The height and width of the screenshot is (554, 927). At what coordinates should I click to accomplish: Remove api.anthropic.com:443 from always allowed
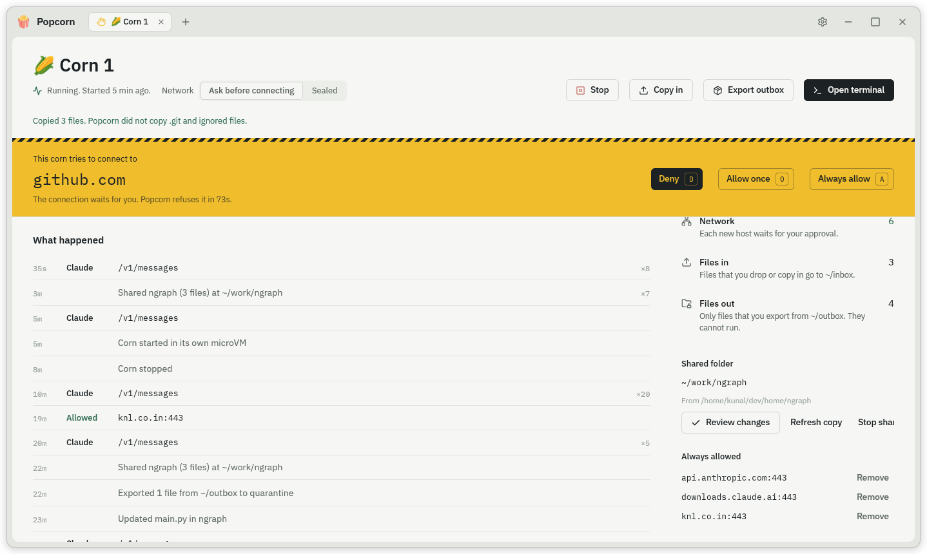pos(873,478)
